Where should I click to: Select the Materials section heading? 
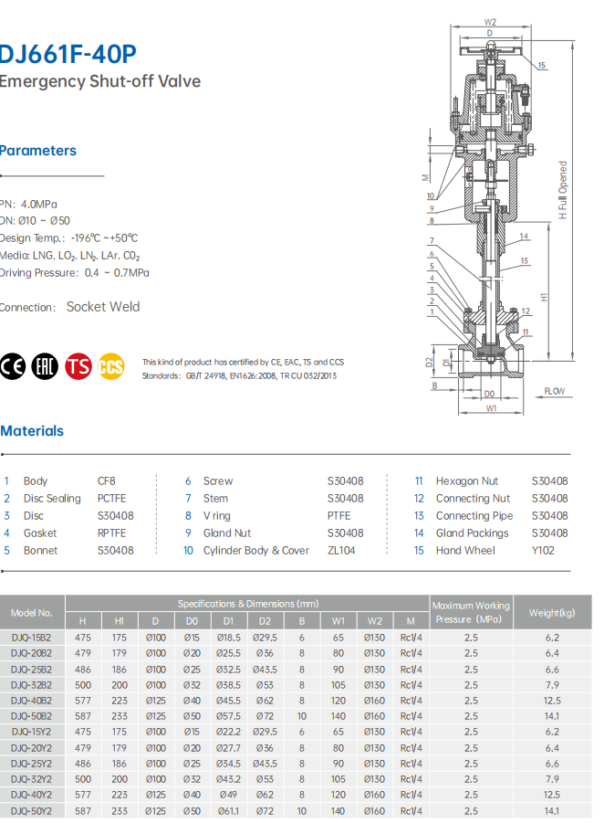(32, 430)
